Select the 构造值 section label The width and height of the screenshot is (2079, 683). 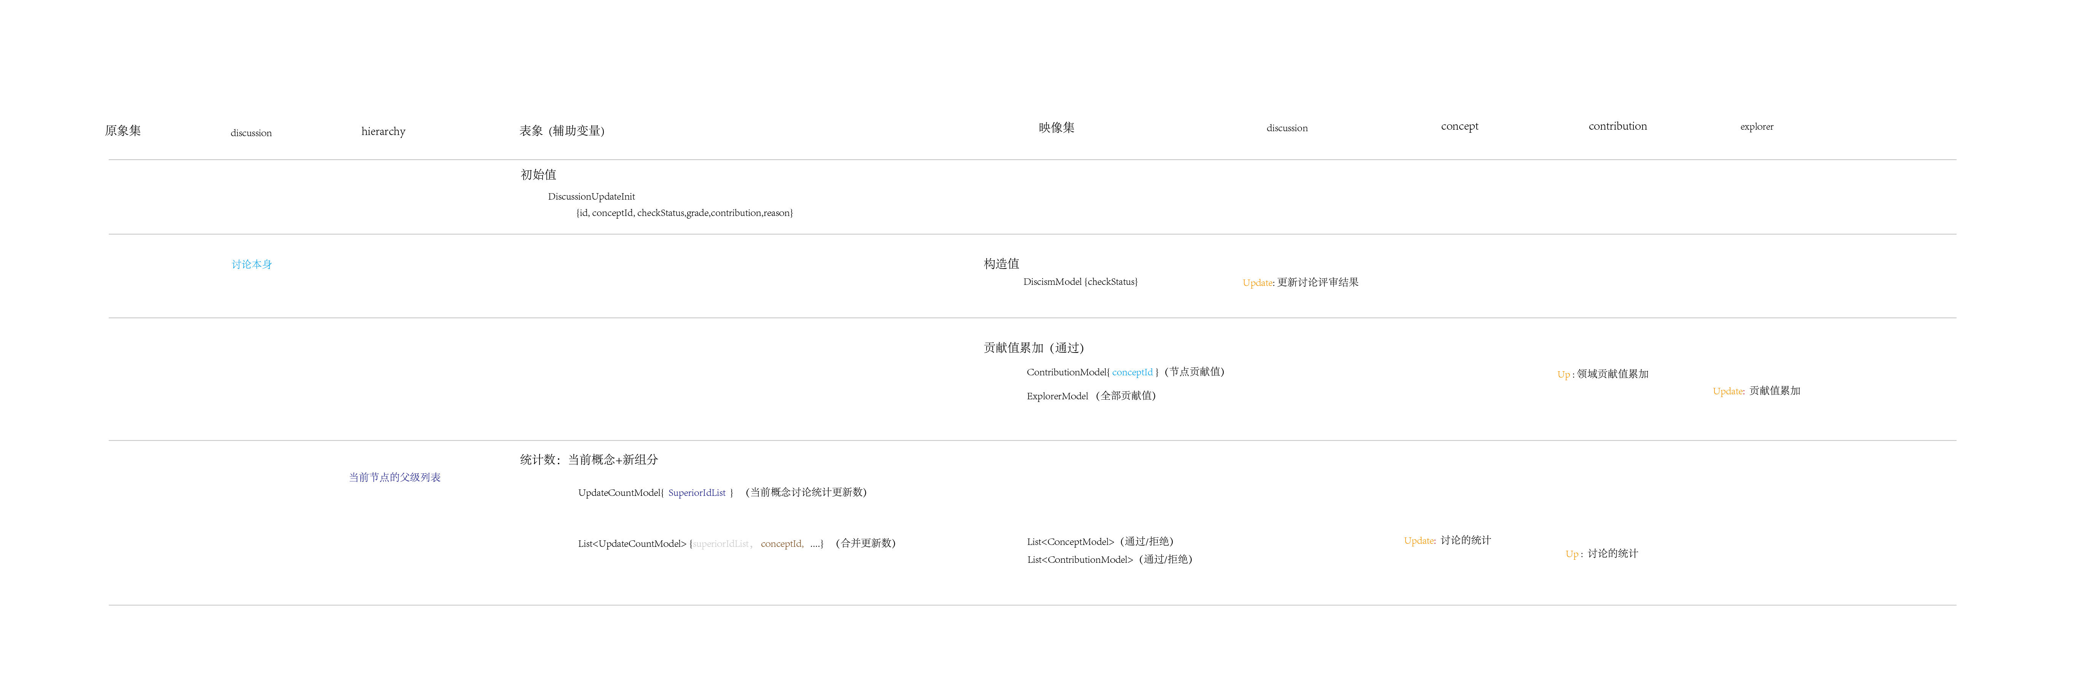1001,264
